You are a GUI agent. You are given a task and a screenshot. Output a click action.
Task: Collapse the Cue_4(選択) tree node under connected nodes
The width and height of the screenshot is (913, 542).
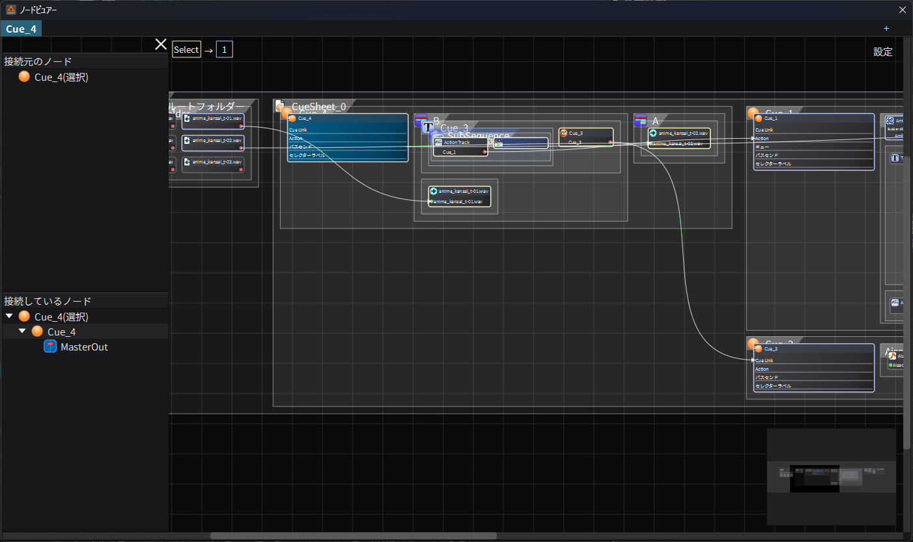(x=9, y=317)
